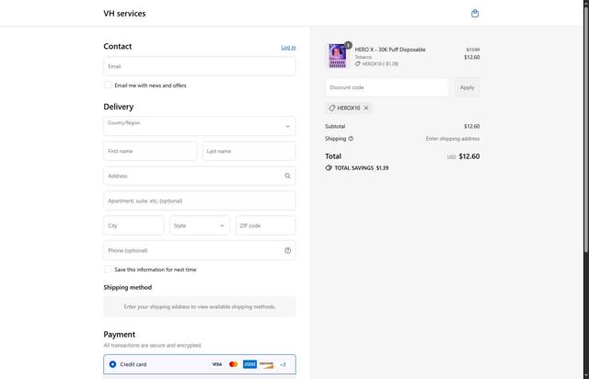
Task: Remove the HEROX10 discount code
Action: click(366, 108)
